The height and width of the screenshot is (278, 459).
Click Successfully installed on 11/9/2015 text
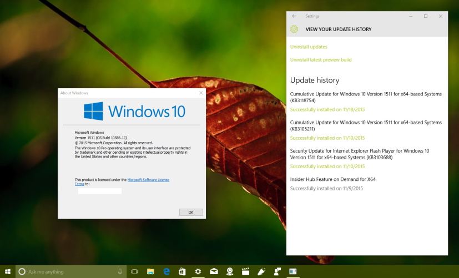pos(326,189)
